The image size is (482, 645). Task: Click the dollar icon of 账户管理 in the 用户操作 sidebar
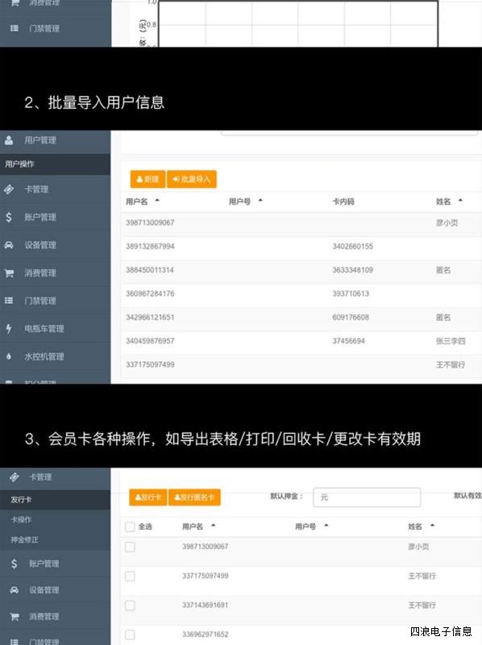pos(9,217)
